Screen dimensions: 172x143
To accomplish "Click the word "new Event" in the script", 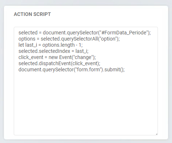I will pyautogui.click(x=60, y=57).
